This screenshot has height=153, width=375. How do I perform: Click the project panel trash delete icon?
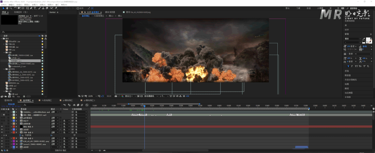click(24, 97)
